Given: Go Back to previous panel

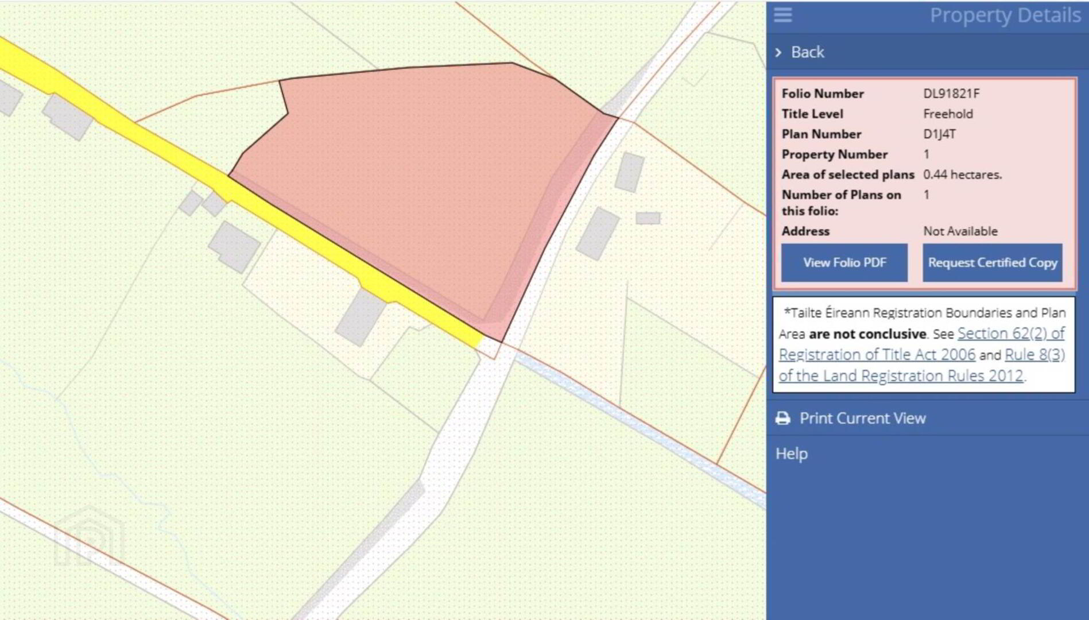Looking at the screenshot, I should (x=807, y=52).
